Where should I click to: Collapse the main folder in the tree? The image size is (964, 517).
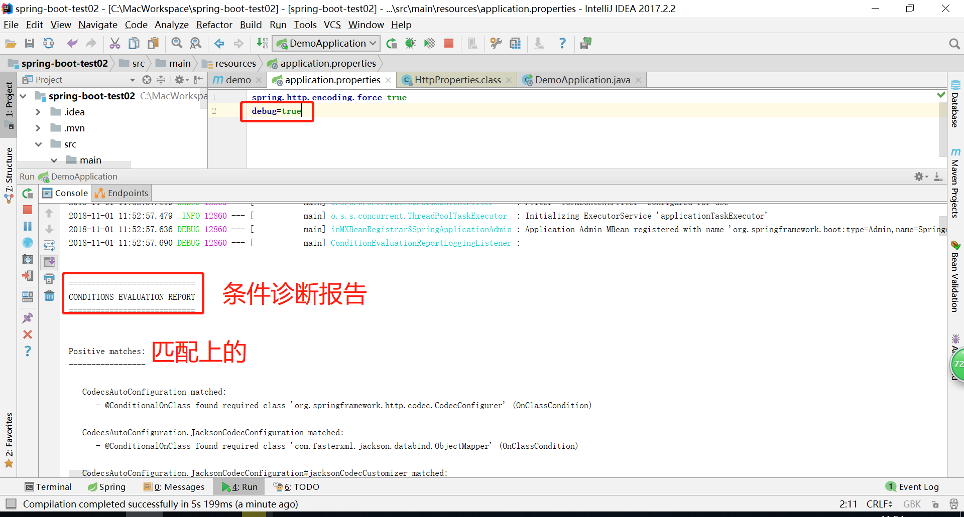[54, 160]
